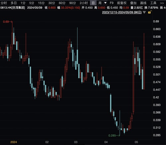
Task: Expand the date range dropdown triangle
Action: click(144, 12)
